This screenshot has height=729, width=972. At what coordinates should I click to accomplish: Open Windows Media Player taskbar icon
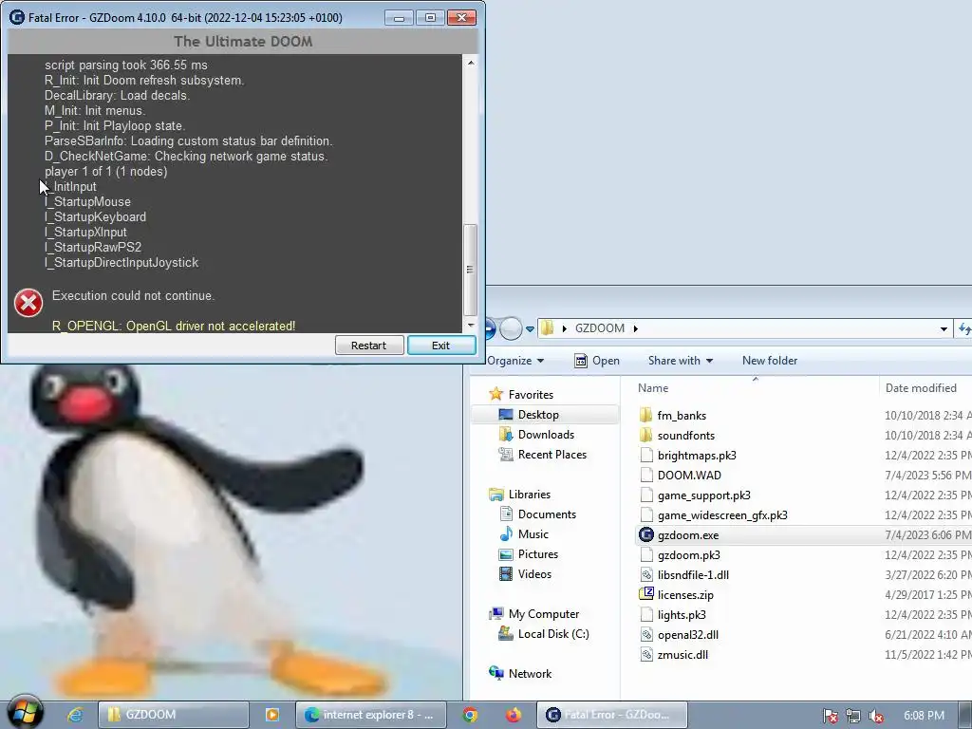pyautogui.click(x=271, y=715)
